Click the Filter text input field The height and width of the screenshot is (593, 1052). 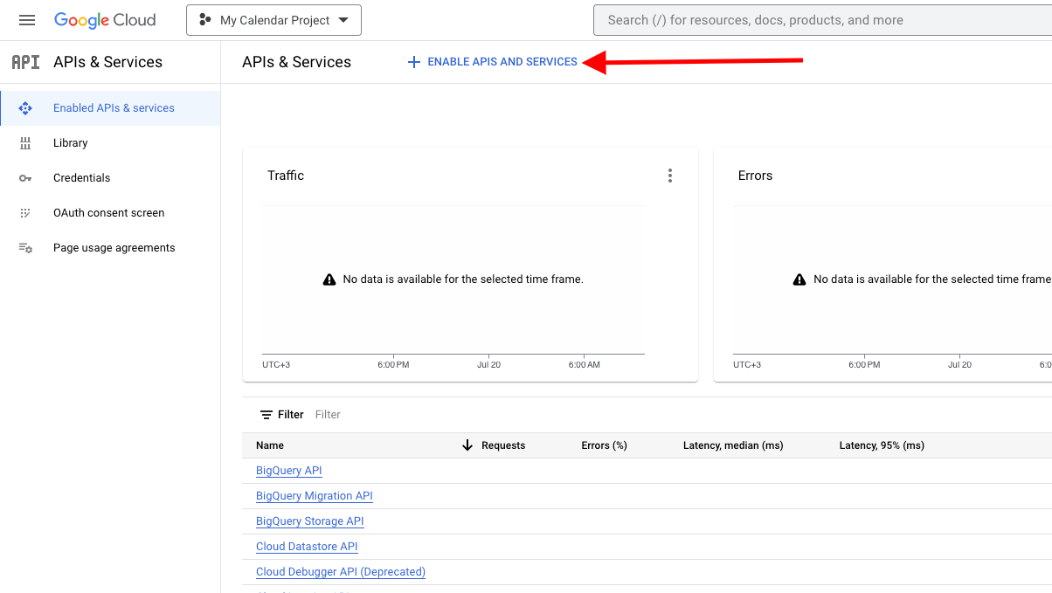tap(437, 415)
